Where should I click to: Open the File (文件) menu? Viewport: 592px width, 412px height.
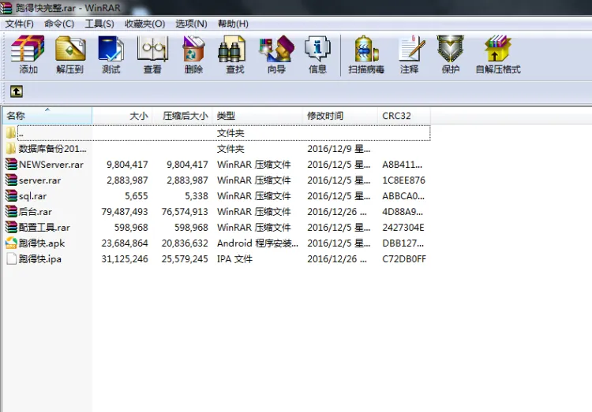(19, 24)
